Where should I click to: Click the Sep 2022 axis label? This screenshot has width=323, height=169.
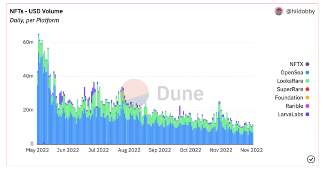[160, 150]
